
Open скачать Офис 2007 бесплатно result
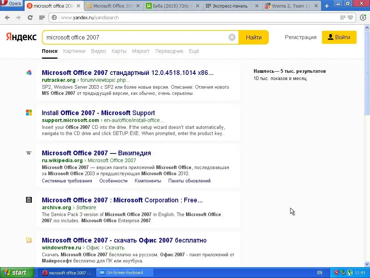[124, 240]
